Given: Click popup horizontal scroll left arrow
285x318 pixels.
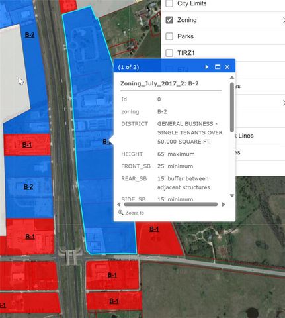Looking at the screenshot, I should 118,205.
